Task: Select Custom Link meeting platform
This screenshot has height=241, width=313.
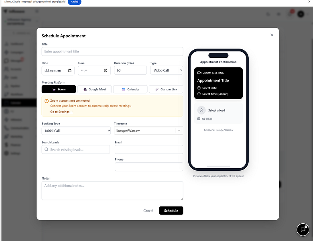Action: click(166, 89)
